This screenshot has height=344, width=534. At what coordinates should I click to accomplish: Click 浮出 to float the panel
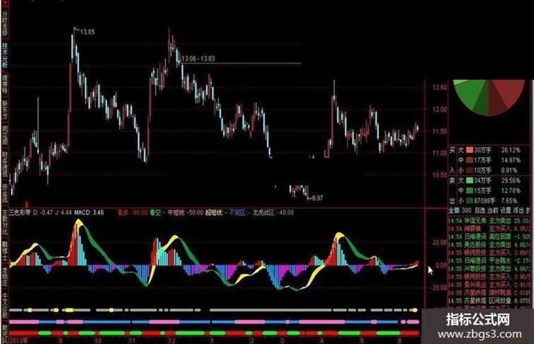coord(518,211)
